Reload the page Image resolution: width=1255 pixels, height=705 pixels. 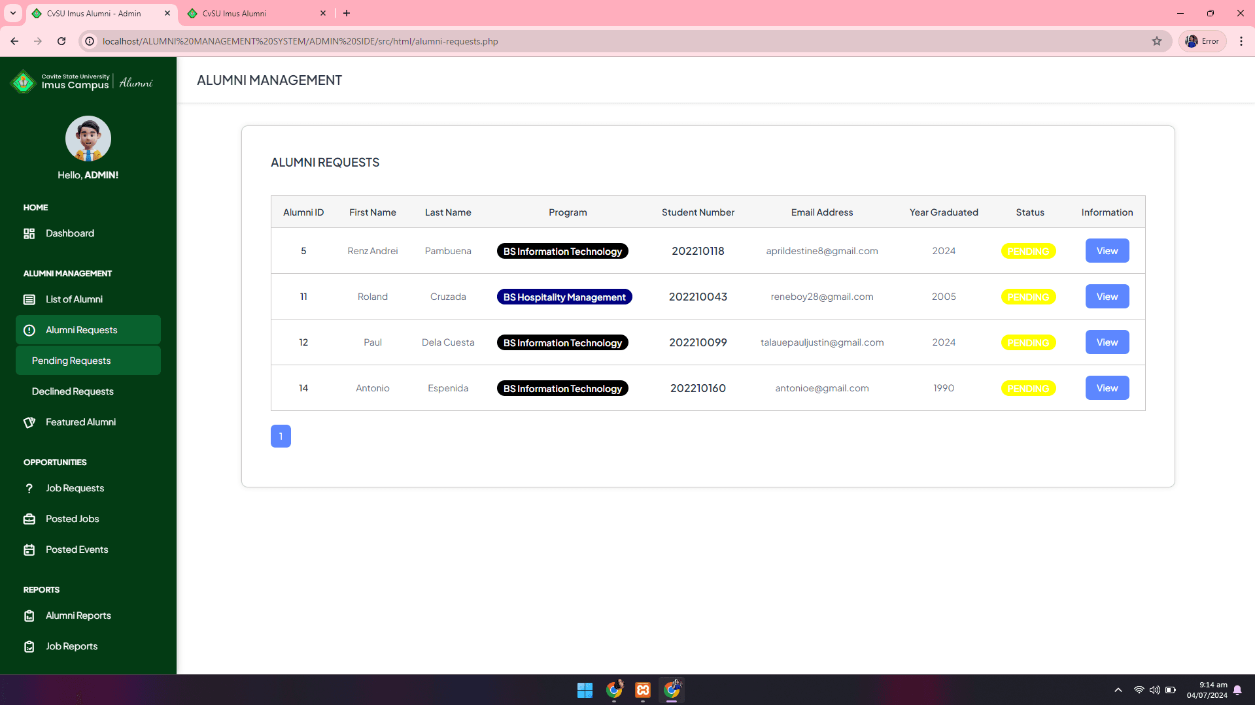(x=61, y=41)
